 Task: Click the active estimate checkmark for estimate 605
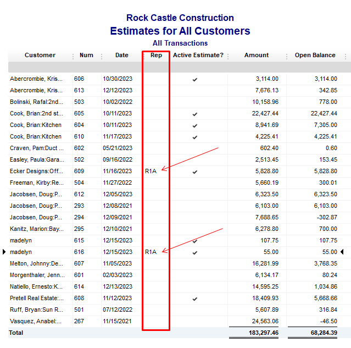[195, 114]
